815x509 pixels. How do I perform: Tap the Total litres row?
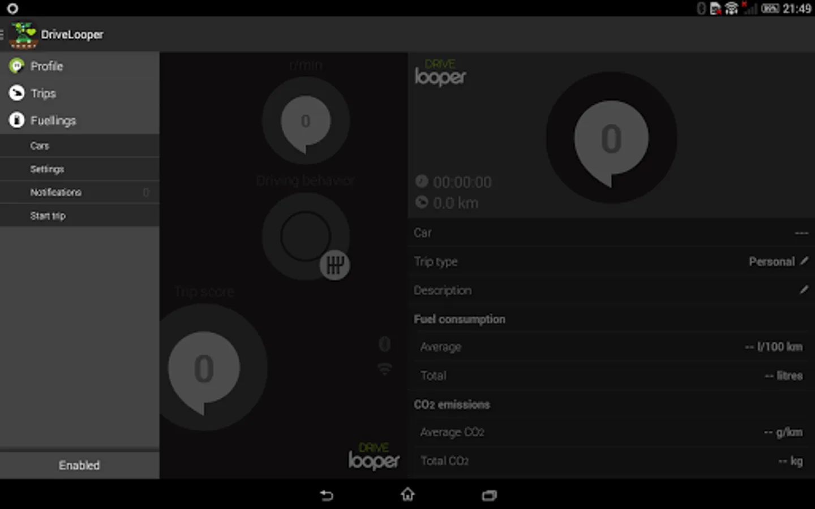(x=611, y=376)
